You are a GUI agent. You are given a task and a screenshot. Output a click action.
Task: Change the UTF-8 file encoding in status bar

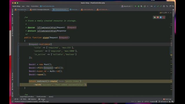point(147,101)
